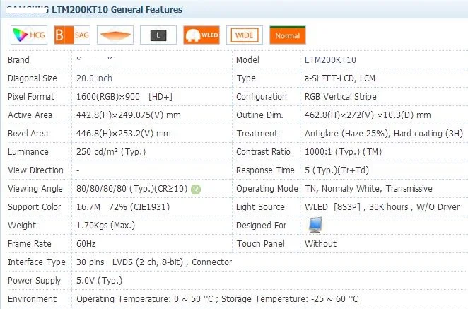
Task: Click the Luminance label
Action: coord(28,152)
